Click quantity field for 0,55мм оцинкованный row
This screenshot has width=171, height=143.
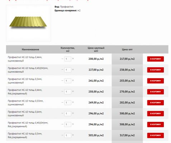tap(68, 103)
